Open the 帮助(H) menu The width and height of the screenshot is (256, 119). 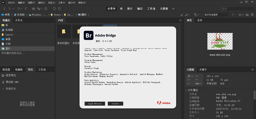[x=82, y=3]
